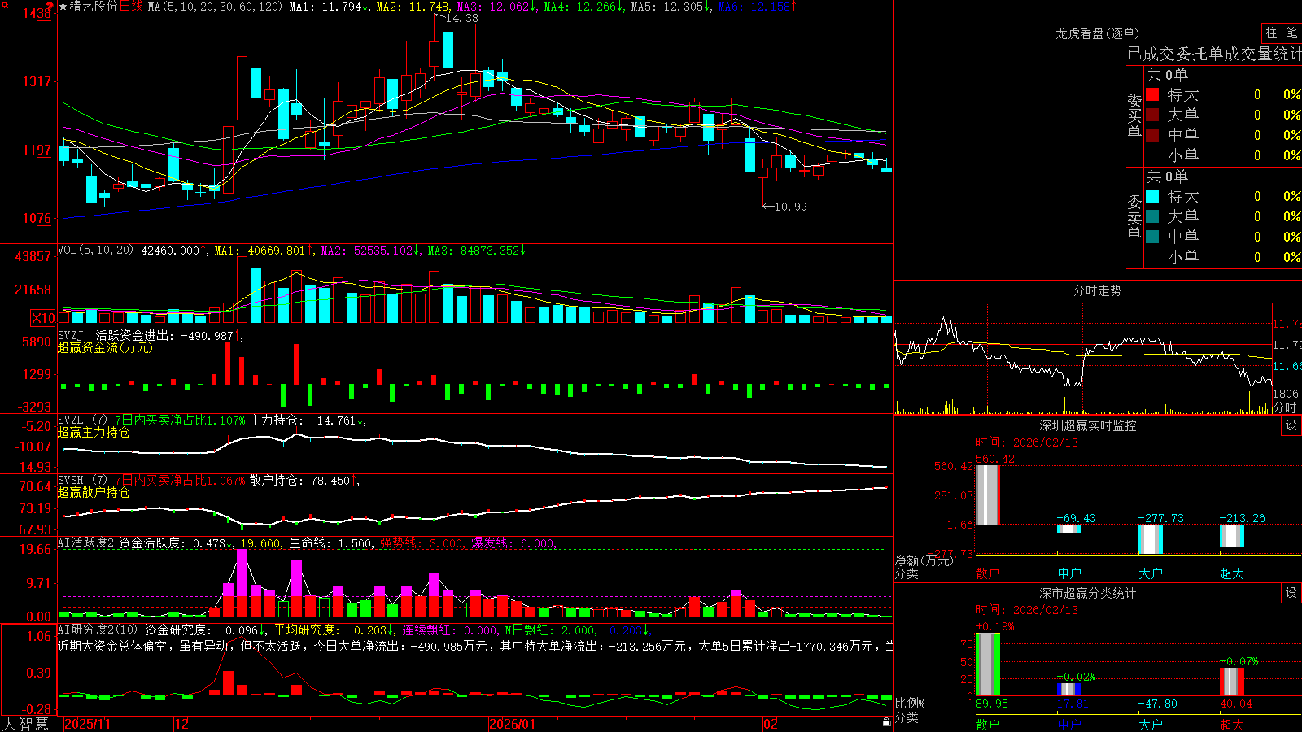The width and height of the screenshot is (1302, 732).
Task: Select the 14.38 high price label
Action: tap(462, 18)
